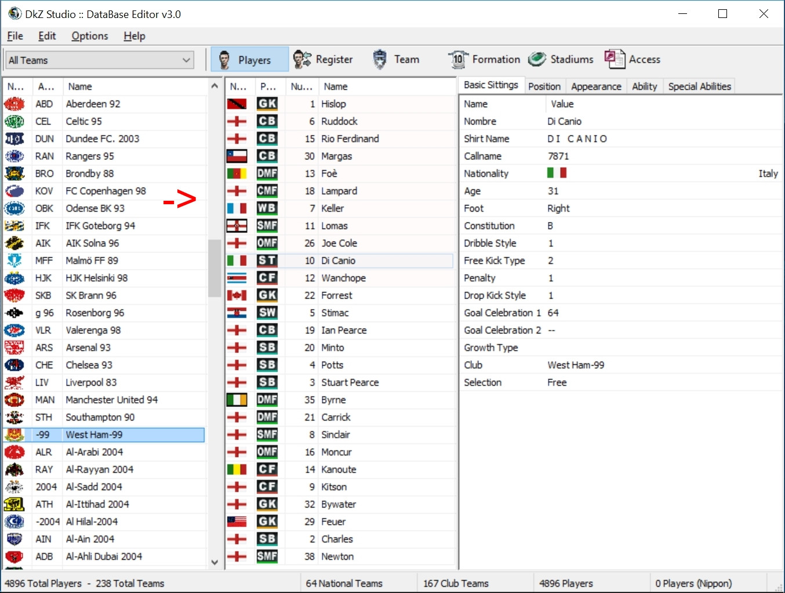Image resolution: width=785 pixels, height=593 pixels.
Task: Open the Register section in the toolbar
Action: pyautogui.click(x=323, y=59)
